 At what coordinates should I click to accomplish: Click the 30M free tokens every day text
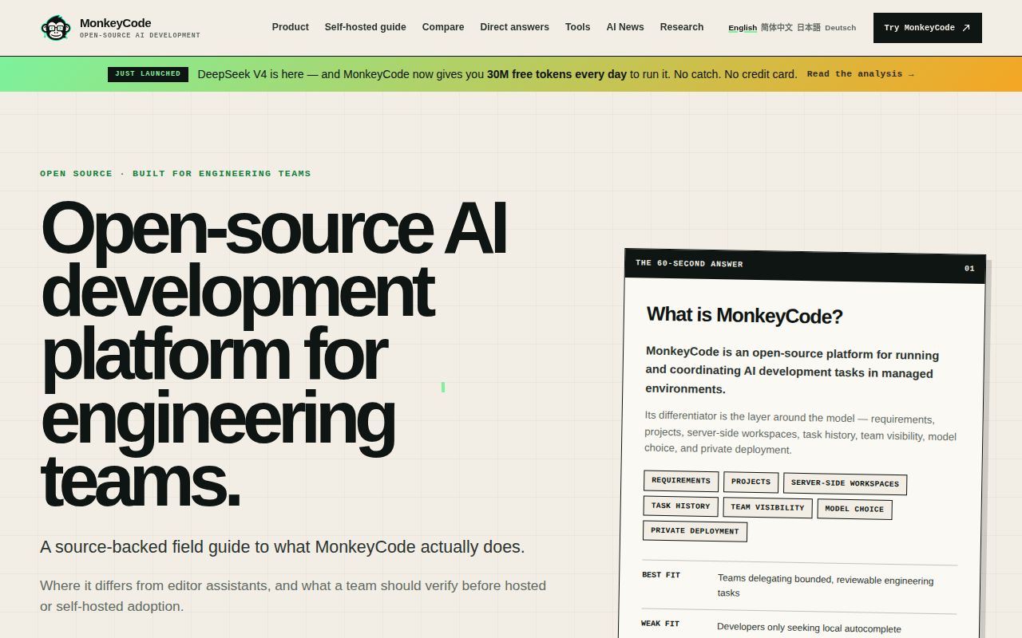(x=557, y=74)
